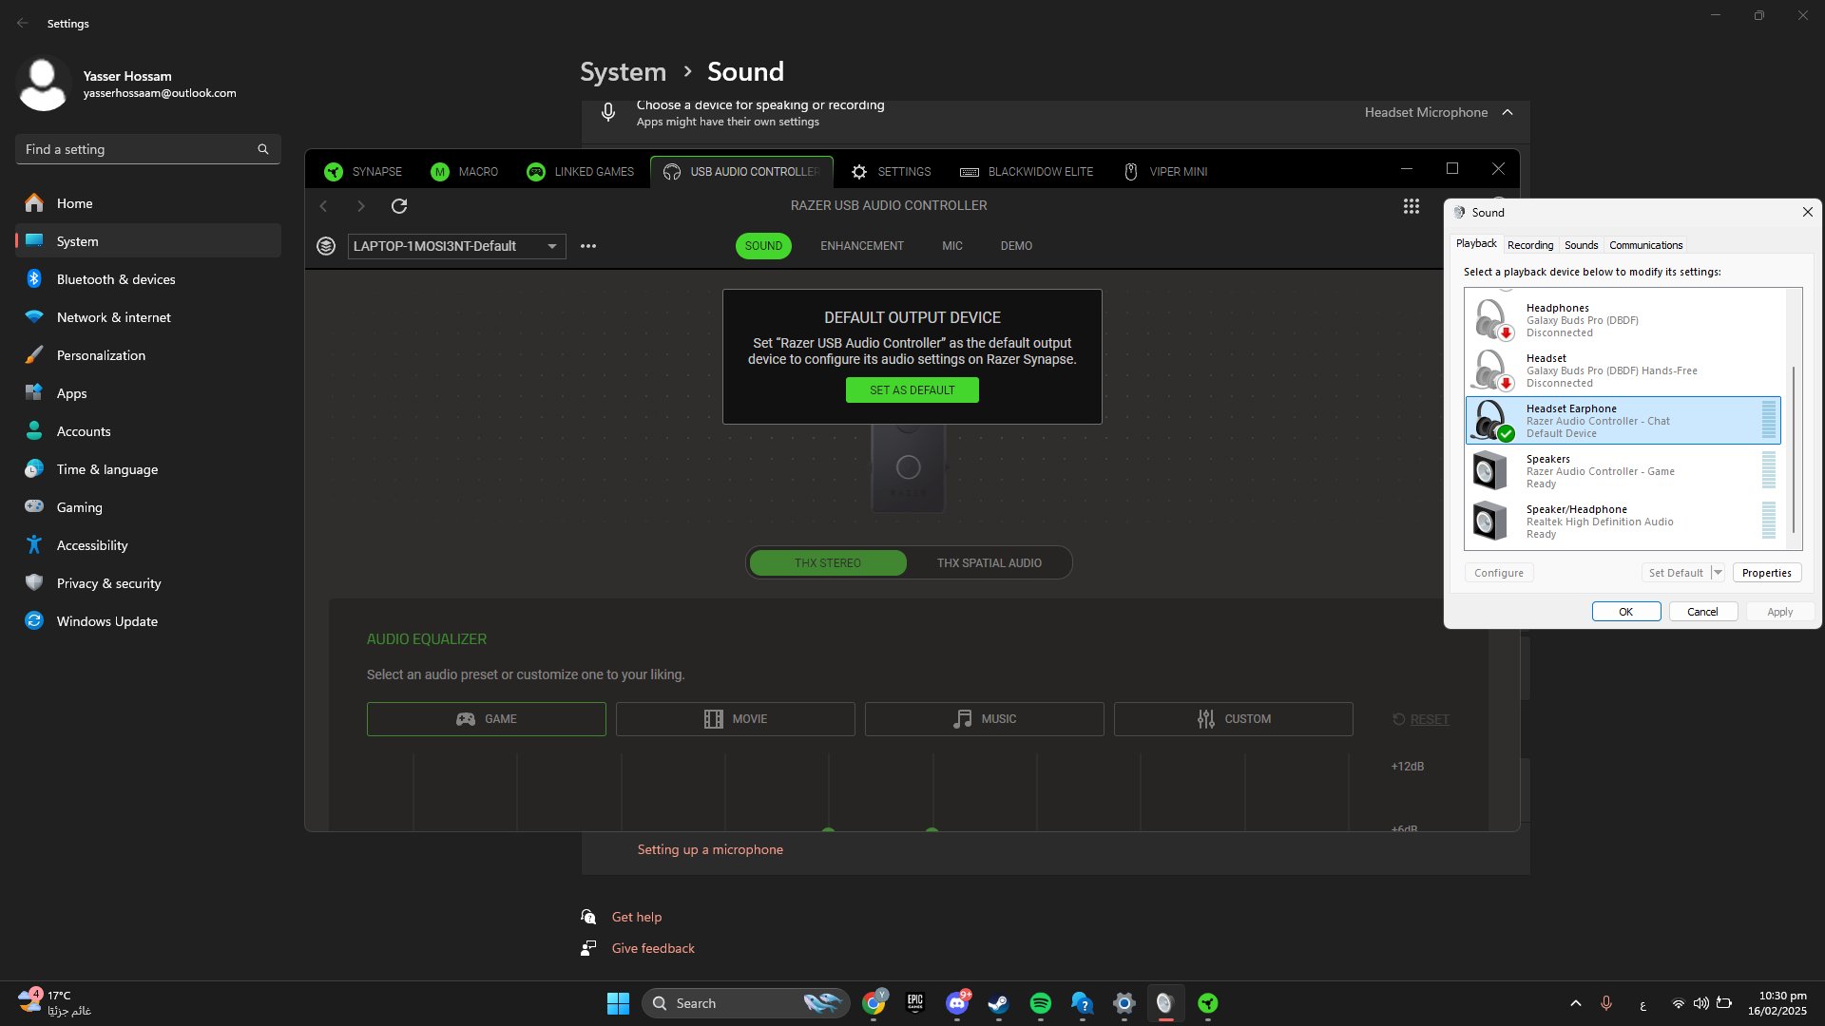Switch to the Linked Games tab
Screen dimensions: 1825x1026
point(580,172)
